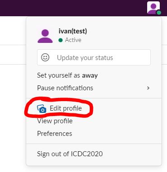
Task: Open the Pause notifications entry
Action: (x=94, y=88)
